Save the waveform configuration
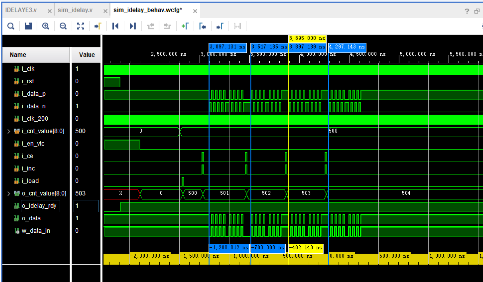Image resolution: width=483 pixels, height=282 pixels. tap(28, 26)
